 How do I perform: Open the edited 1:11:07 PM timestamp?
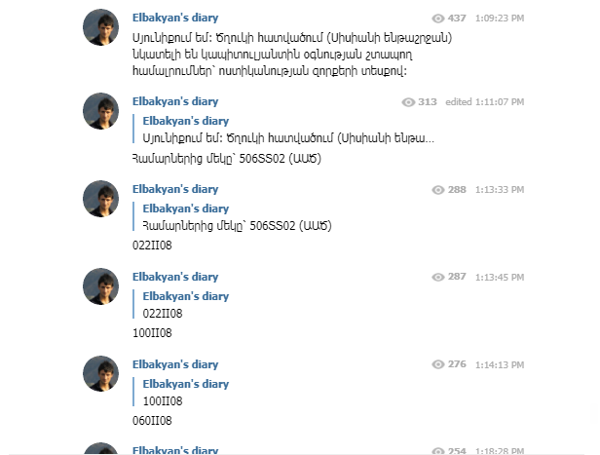click(x=484, y=102)
